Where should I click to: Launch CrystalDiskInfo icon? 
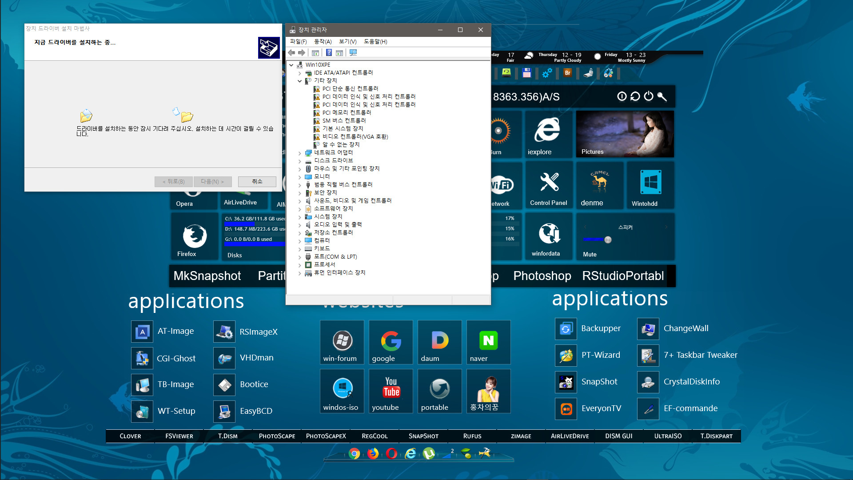coord(648,382)
